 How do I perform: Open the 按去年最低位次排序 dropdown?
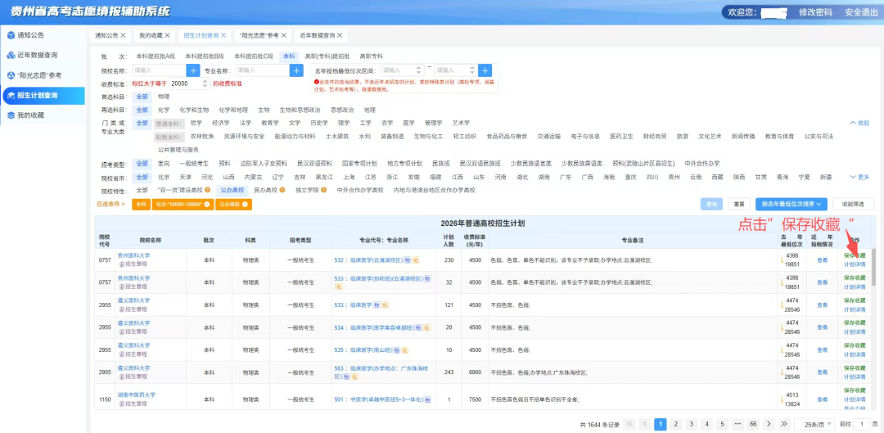click(x=791, y=204)
